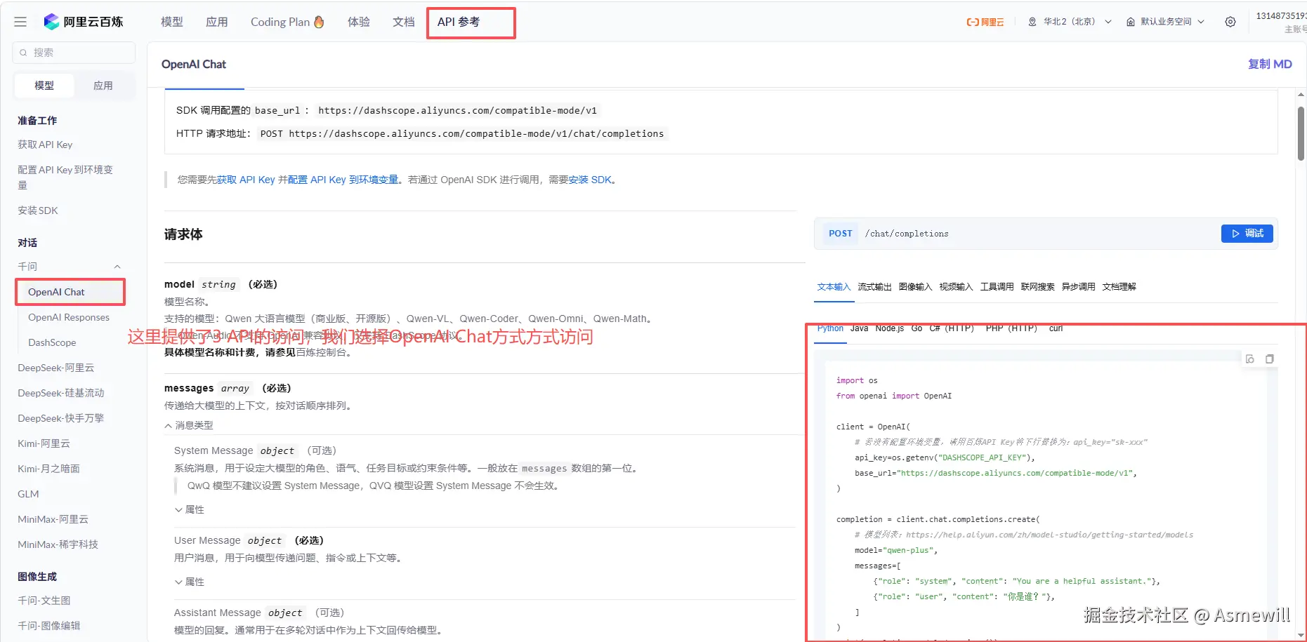1307x642 pixels.
Task: Open 千问-文生图 in the sidebar
Action: click(x=44, y=601)
